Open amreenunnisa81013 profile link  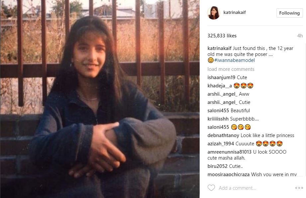pyautogui.click(x=230, y=152)
